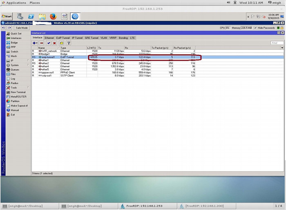Open Switch section in sidebar
Screen dimensions: 286x210
pyautogui.click(x=14, y=51)
